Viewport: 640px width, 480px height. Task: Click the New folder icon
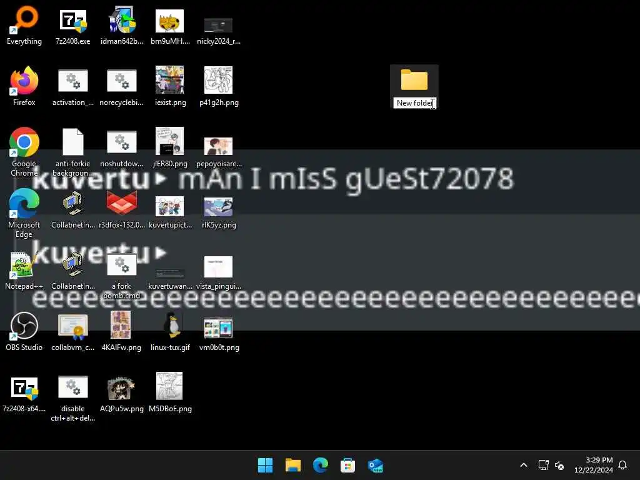pyautogui.click(x=414, y=79)
